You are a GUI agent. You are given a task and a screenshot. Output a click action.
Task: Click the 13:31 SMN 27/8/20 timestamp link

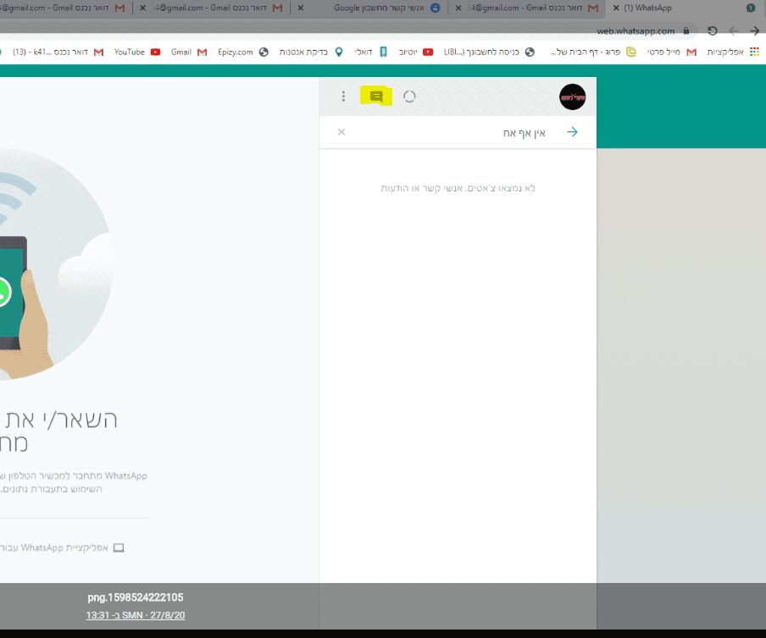(136, 615)
